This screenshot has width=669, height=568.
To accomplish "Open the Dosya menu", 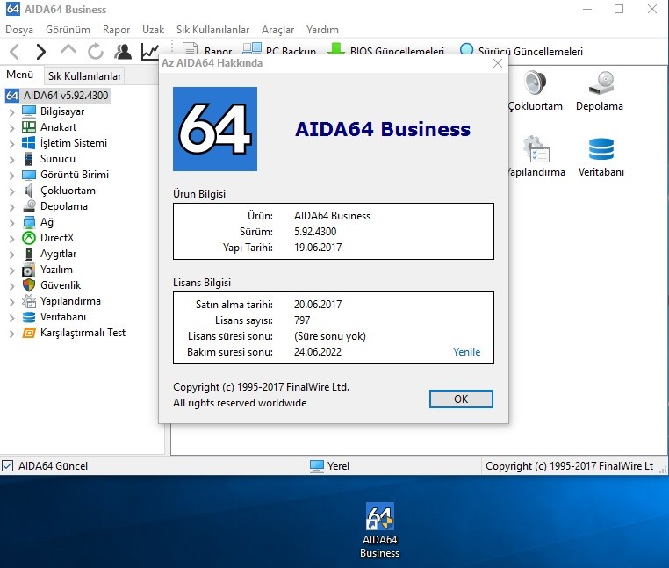I will click(19, 30).
